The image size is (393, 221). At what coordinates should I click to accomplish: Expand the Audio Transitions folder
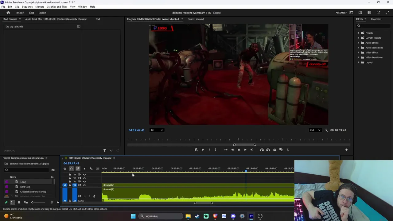358,48
